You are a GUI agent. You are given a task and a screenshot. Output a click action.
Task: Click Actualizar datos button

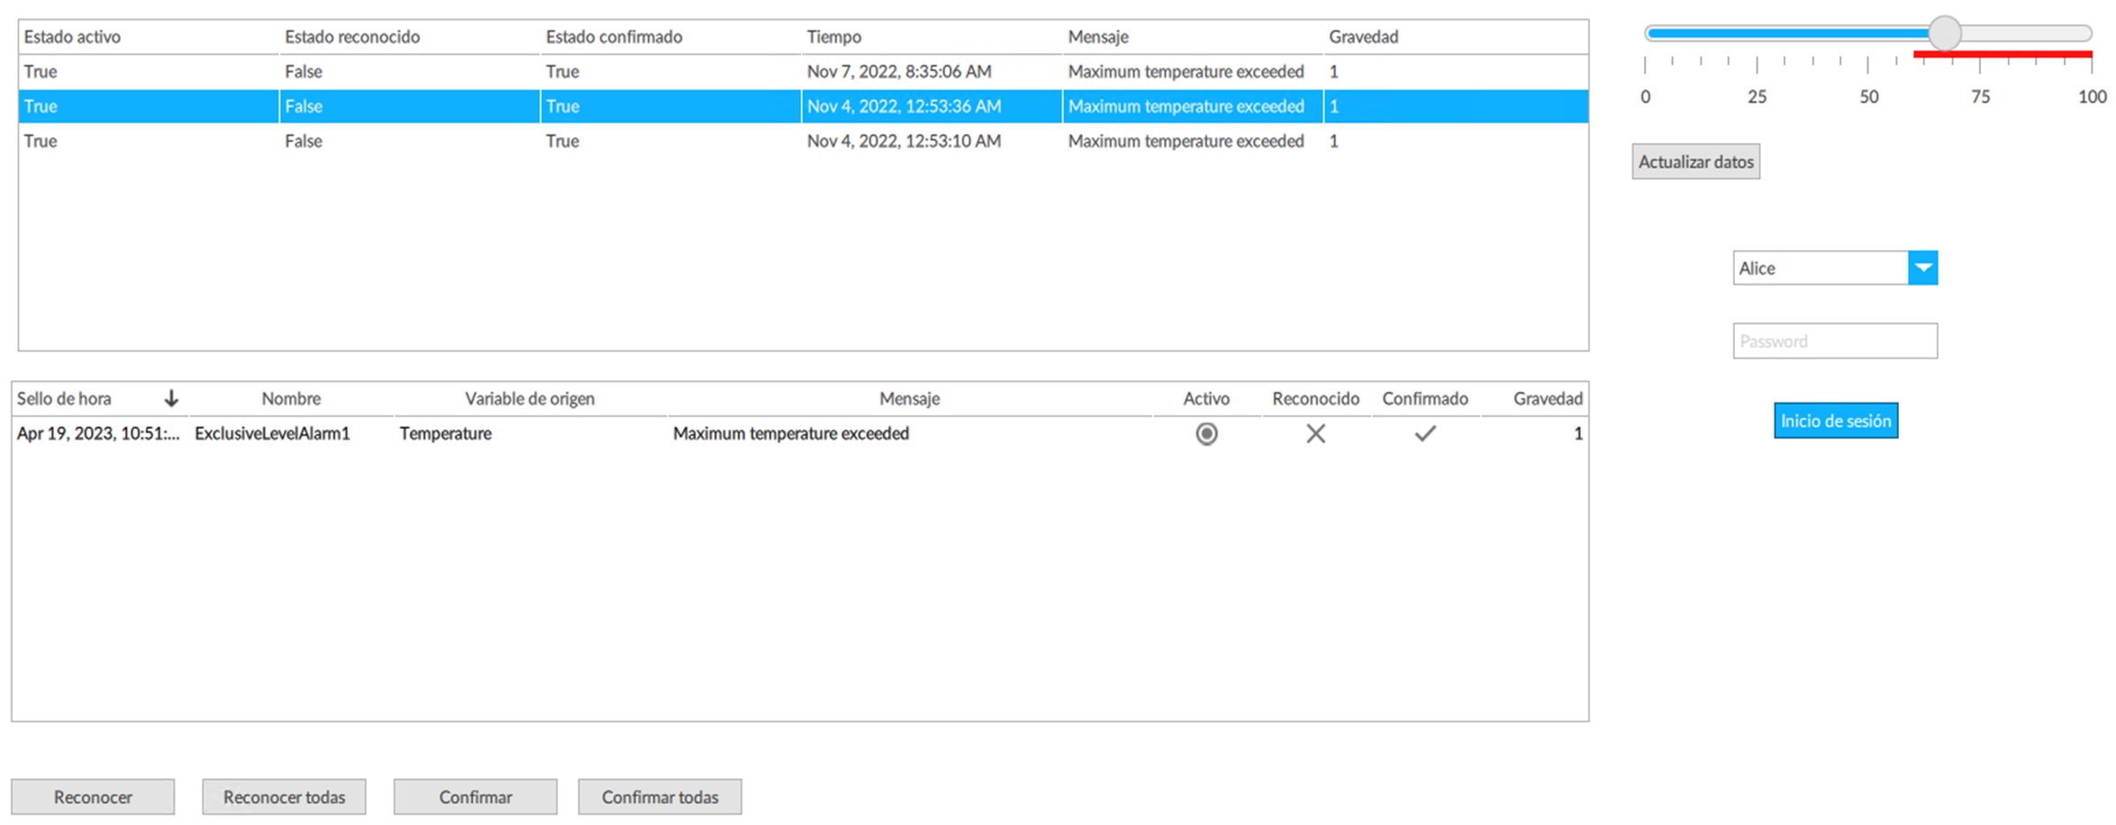1695,162
